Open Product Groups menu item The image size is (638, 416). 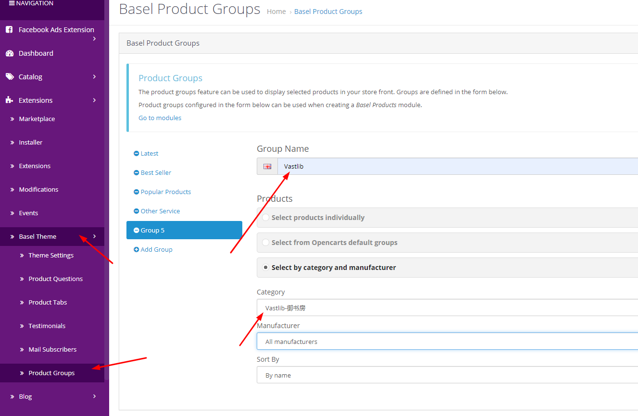[x=52, y=373]
